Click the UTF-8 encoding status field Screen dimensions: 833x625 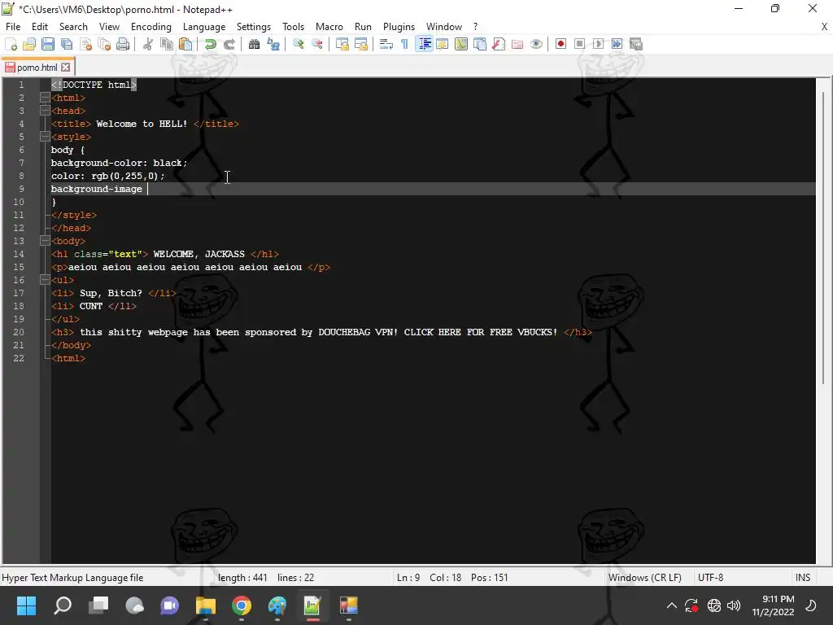710,578
